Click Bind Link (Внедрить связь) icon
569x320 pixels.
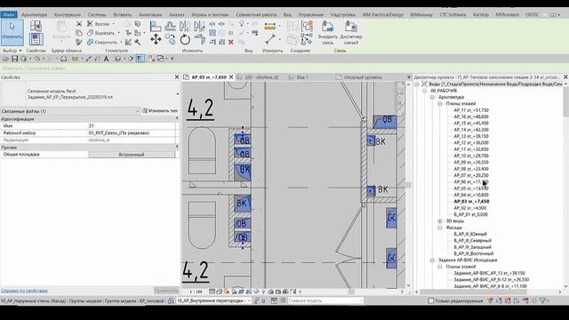pyautogui.click(x=328, y=33)
